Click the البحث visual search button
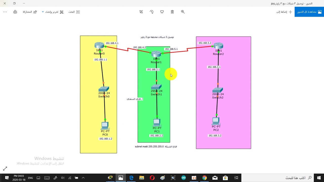Viewport: 324px width, 182px height. click(74, 12)
